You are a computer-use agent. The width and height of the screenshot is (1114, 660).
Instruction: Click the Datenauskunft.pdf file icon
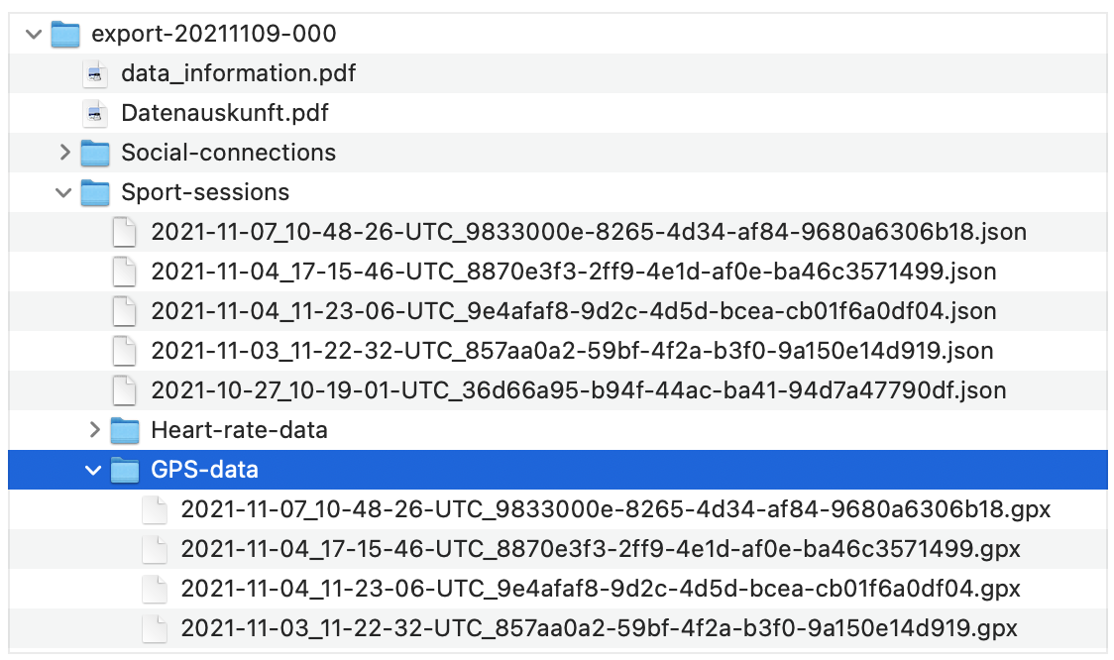point(95,113)
